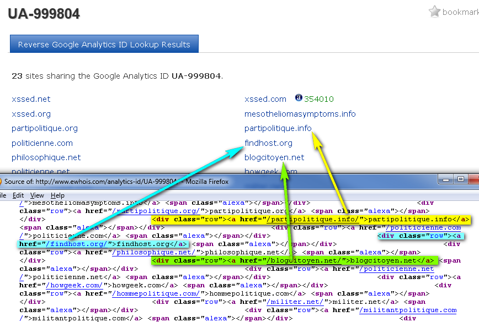
Task: Click /partipolitique.org/ href in source code
Action: coord(156,211)
